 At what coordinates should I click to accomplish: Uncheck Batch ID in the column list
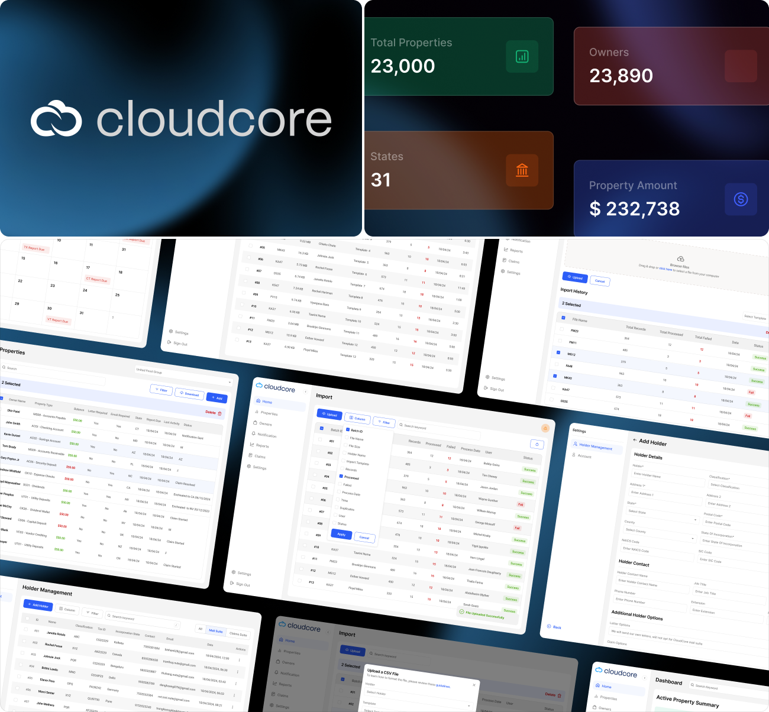click(x=348, y=430)
